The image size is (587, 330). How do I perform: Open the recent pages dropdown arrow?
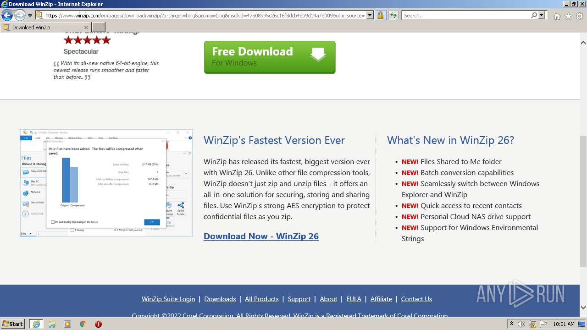pos(30,16)
